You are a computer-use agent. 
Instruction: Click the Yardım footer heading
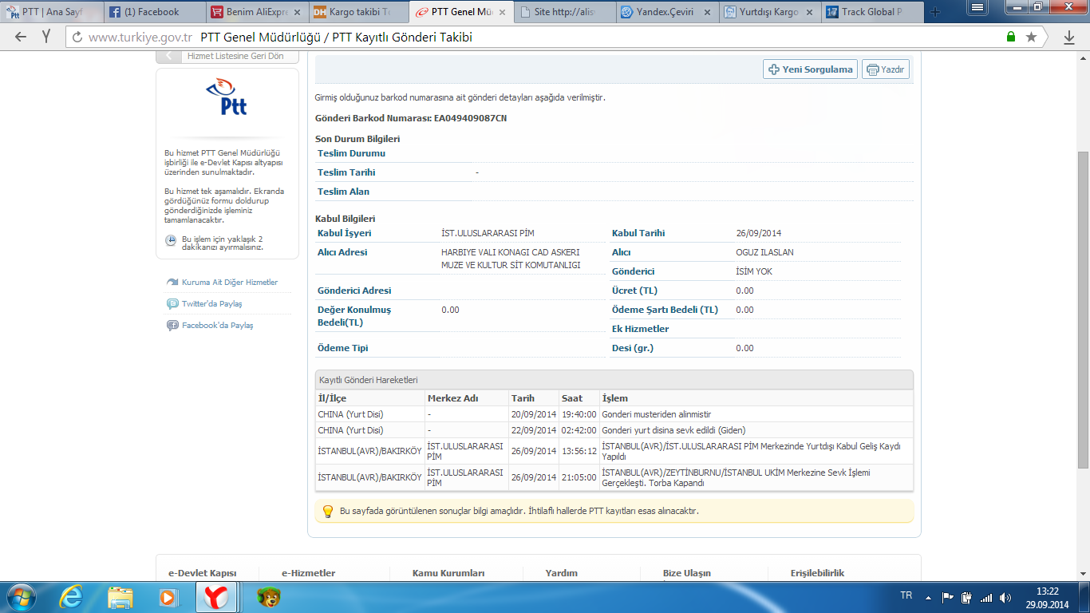click(x=562, y=573)
